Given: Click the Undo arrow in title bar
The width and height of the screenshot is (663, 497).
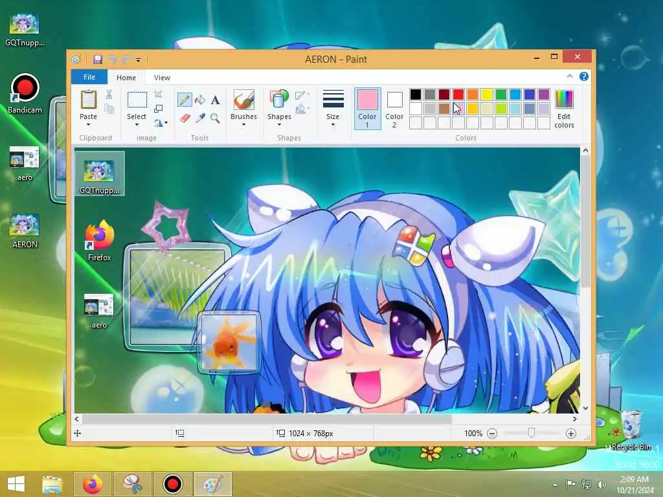Looking at the screenshot, I should point(112,60).
